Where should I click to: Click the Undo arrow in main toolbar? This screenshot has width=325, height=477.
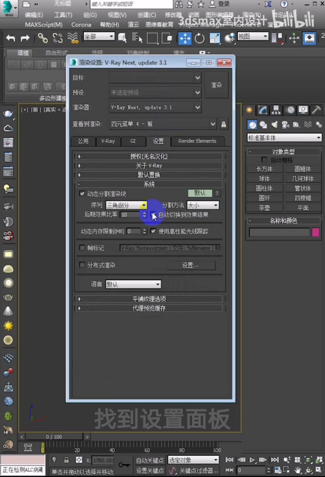pos(11,38)
